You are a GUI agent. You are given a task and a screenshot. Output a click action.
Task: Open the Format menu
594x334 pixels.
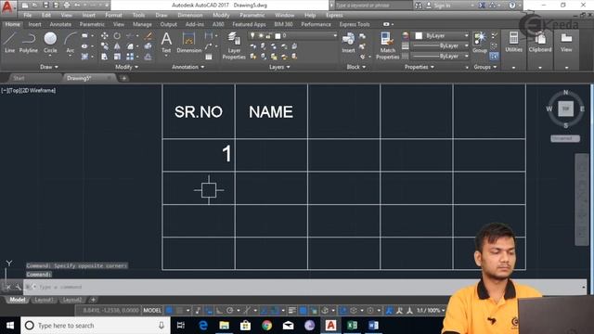[113, 15]
